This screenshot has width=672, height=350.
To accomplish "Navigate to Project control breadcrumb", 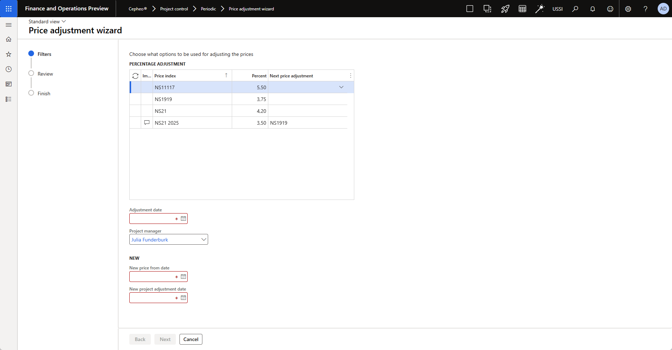I will point(174,9).
